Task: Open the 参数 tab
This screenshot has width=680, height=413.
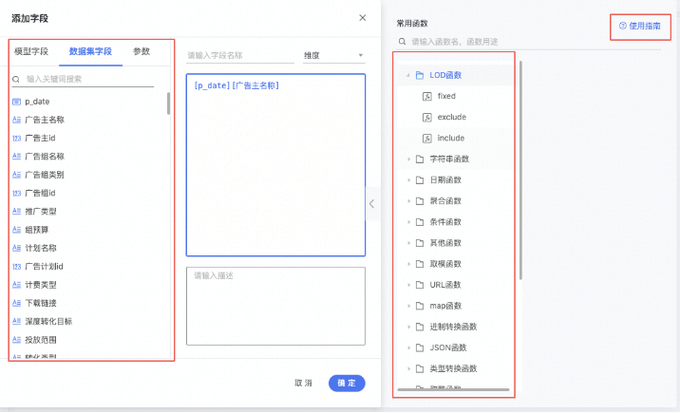Action: [142, 51]
